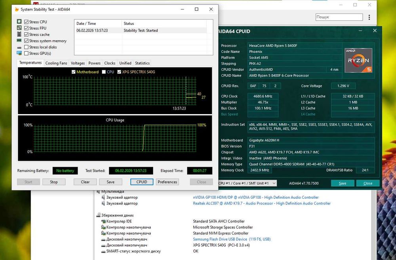Click the No battery indicator
Image resolution: width=396 pixels, height=260 pixels.
click(65, 171)
